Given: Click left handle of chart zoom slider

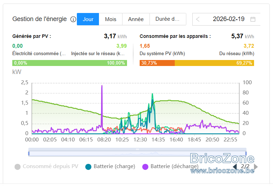Looking at the screenshot, I should (x=29, y=153).
